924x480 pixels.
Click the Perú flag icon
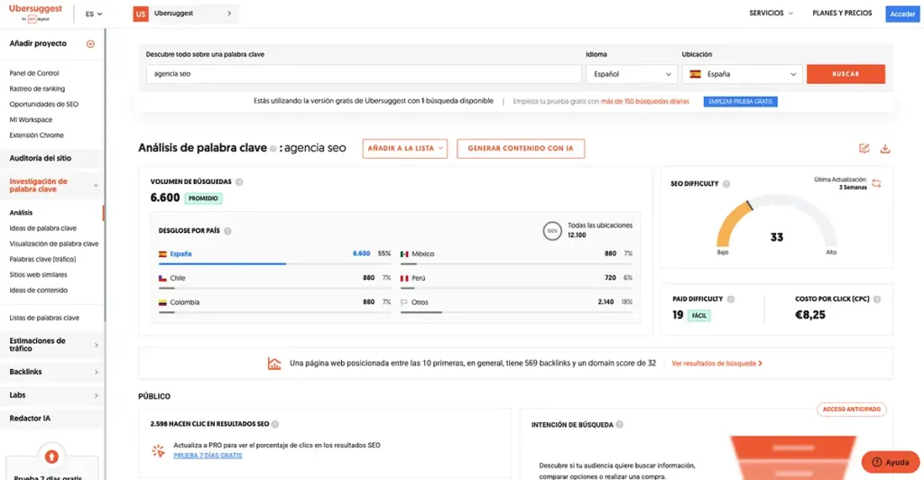[404, 278]
